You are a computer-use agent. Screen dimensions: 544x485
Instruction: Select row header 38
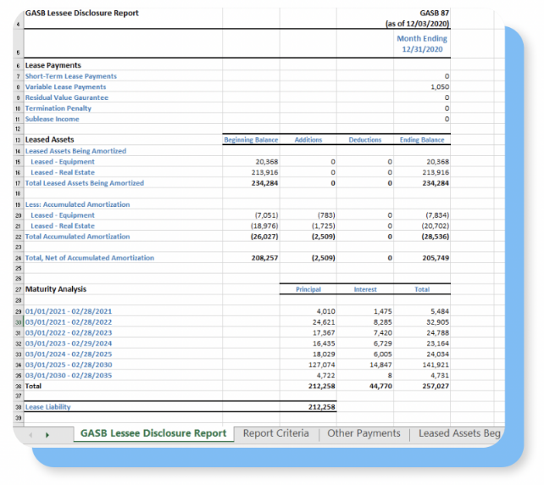(x=19, y=407)
